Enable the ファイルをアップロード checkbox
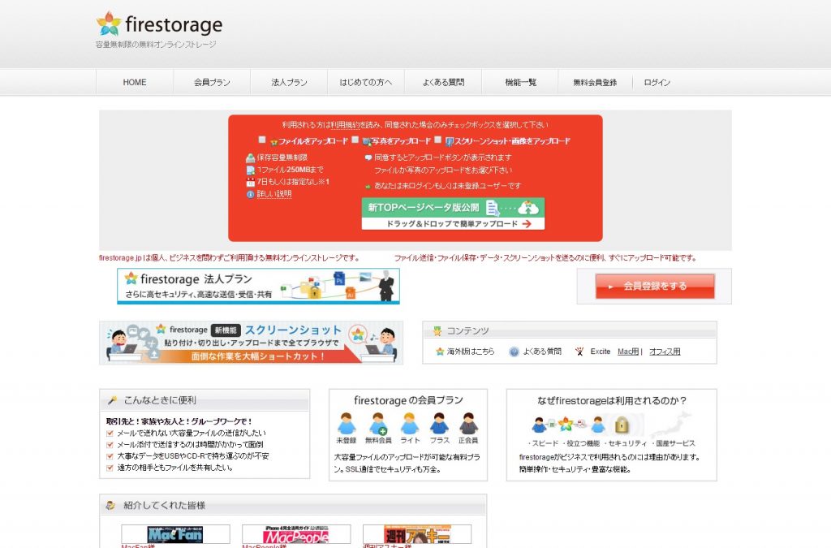 coord(261,139)
